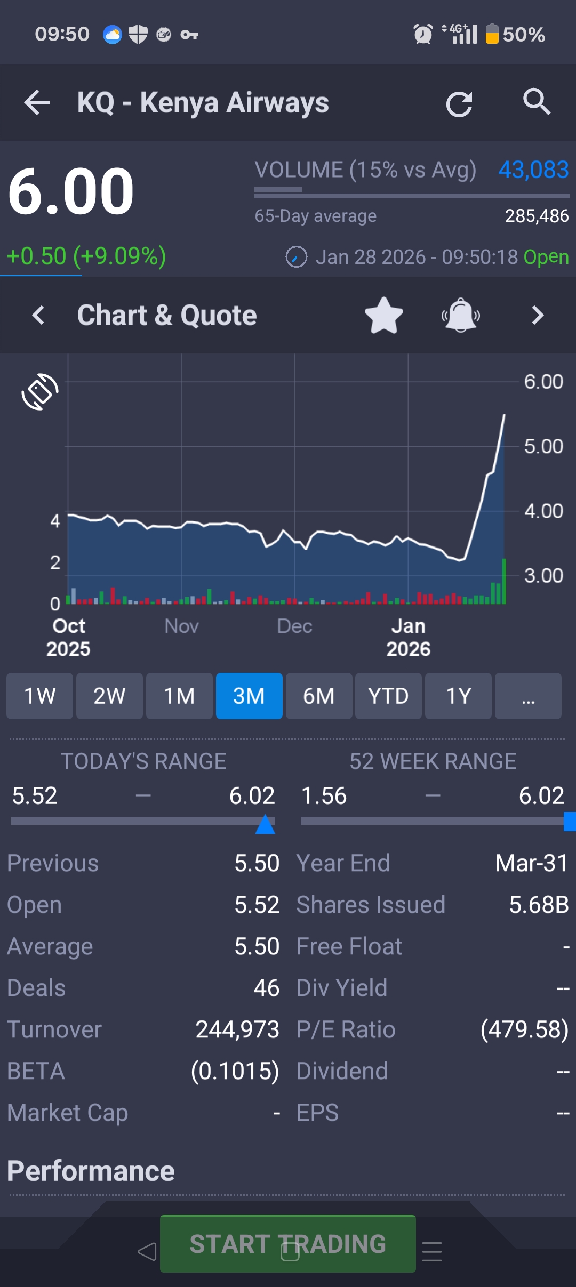Viewport: 576px width, 1287px height.
Task: Open the search magnifier icon
Action: point(536,101)
